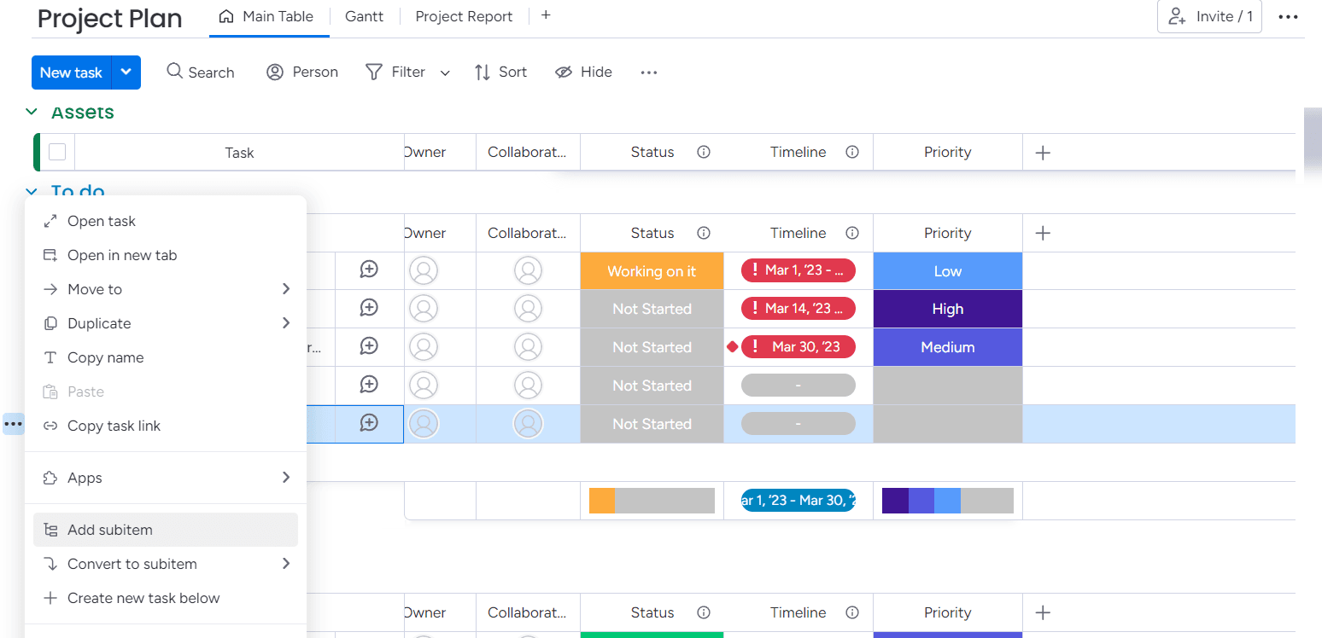Image resolution: width=1322 pixels, height=638 pixels.
Task: Filter by Person
Action: click(x=302, y=72)
